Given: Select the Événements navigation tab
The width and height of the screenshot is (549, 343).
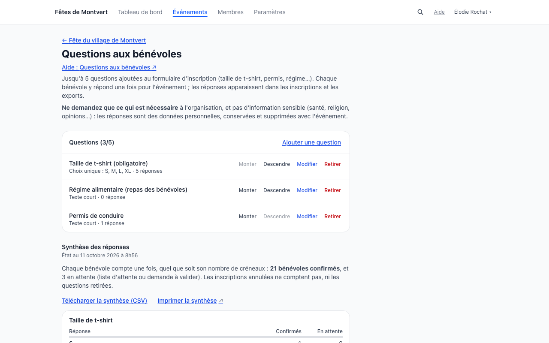Looking at the screenshot, I should point(190,12).
